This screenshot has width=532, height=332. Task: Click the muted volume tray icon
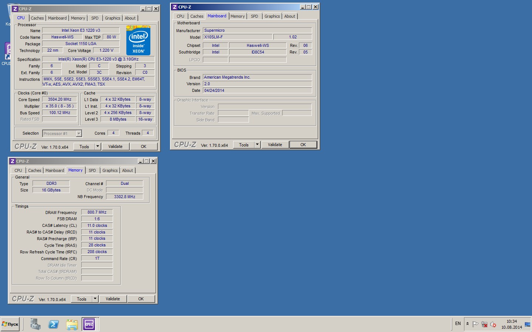click(493, 324)
